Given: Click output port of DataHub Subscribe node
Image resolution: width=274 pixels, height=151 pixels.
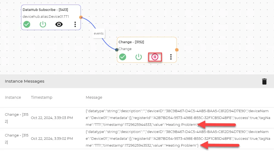Looking at the screenshot, I should tap(81, 17).
